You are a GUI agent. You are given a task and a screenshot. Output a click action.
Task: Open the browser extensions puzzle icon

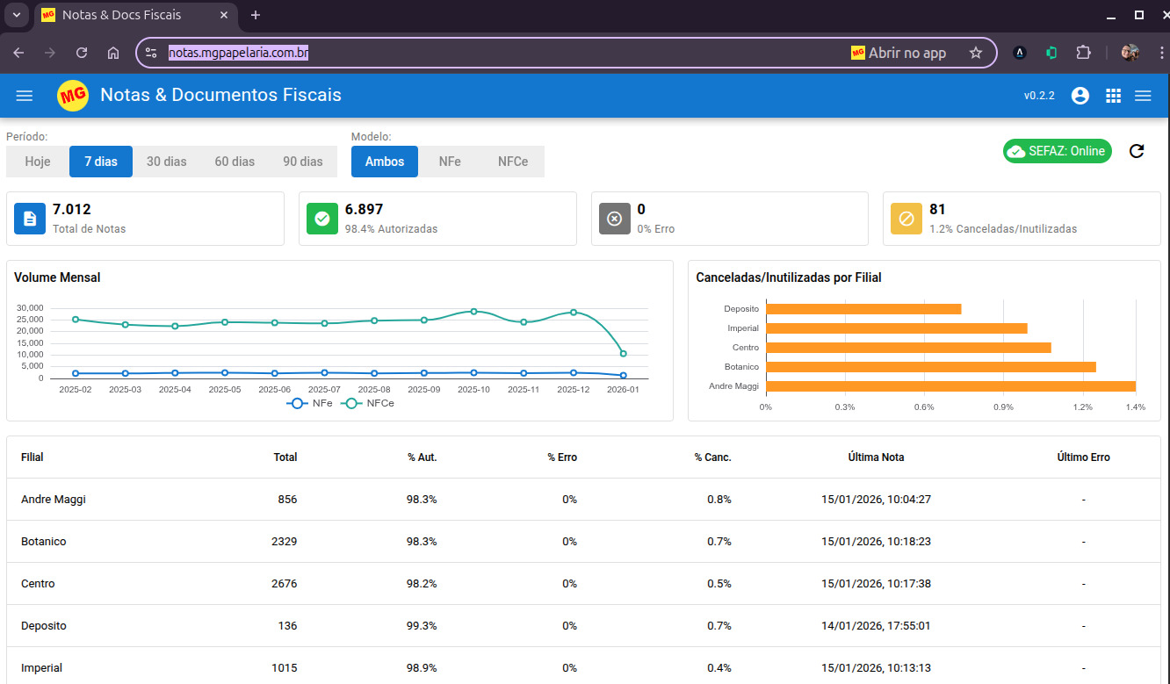(x=1084, y=53)
